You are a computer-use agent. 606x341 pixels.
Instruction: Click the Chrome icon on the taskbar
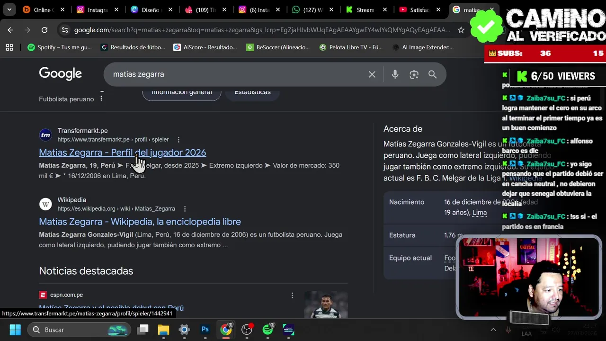[x=226, y=330]
